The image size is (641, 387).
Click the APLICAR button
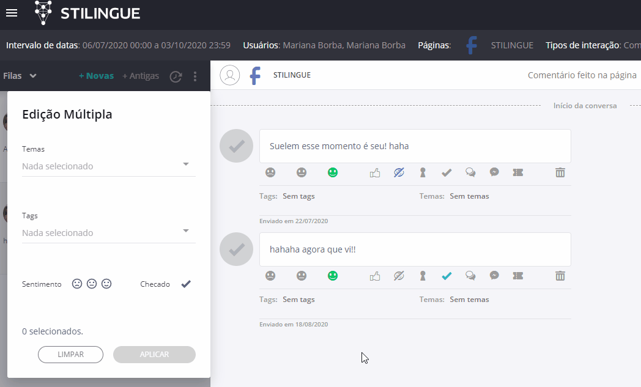(x=155, y=355)
